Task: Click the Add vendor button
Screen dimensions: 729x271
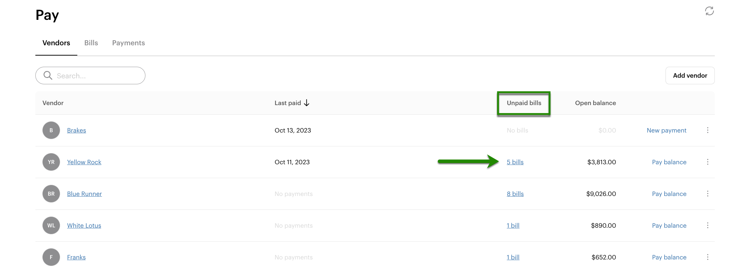Action: [690, 75]
